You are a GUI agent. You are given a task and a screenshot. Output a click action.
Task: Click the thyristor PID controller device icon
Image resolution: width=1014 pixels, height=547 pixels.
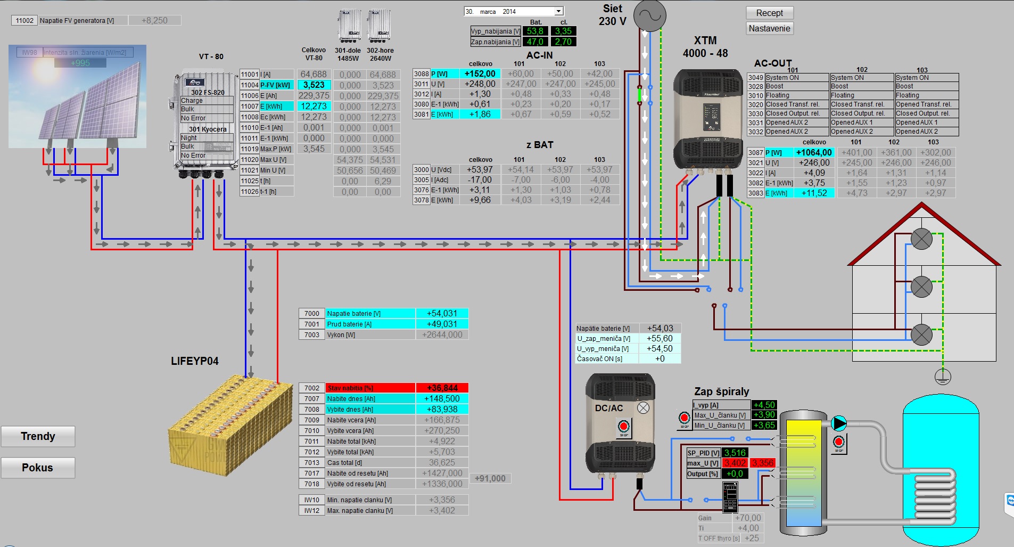[730, 496]
